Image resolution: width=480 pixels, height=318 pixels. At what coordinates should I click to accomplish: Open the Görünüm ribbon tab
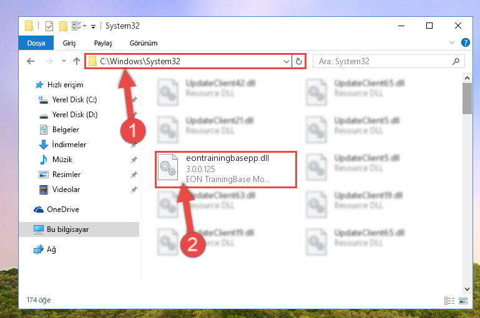pyautogui.click(x=144, y=43)
